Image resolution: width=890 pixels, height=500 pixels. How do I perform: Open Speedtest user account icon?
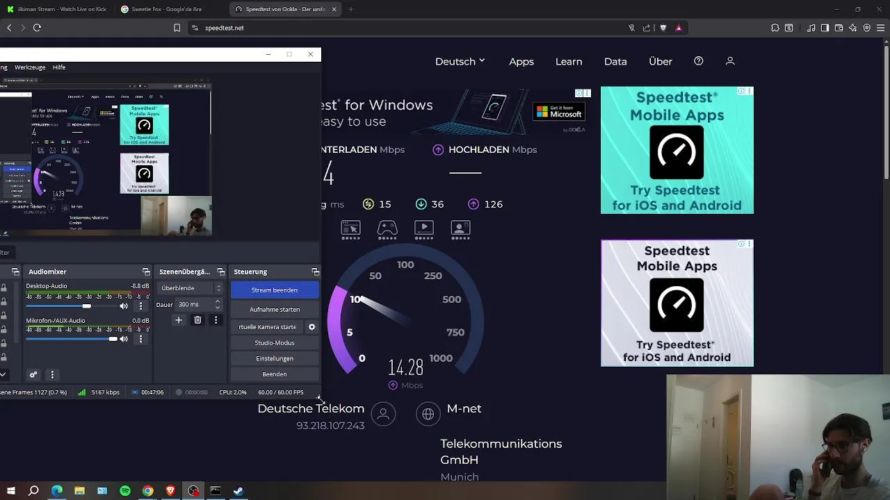pyautogui.click(x=730, y=61)
